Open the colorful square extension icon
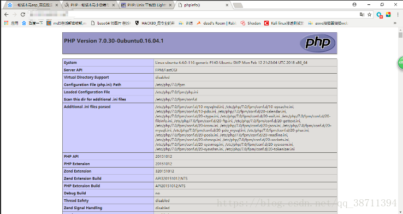This screenshot has height=214, width=403. 388,15
